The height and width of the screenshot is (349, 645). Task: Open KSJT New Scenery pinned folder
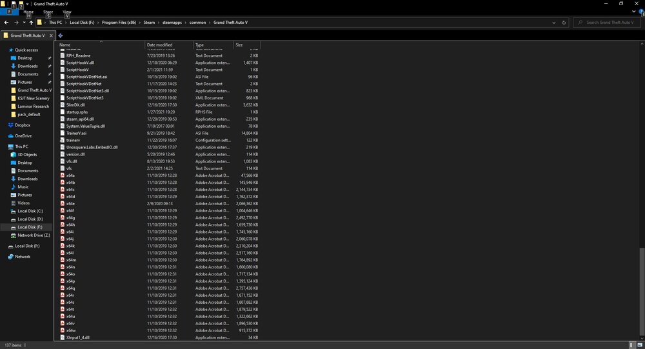(33, 98)
